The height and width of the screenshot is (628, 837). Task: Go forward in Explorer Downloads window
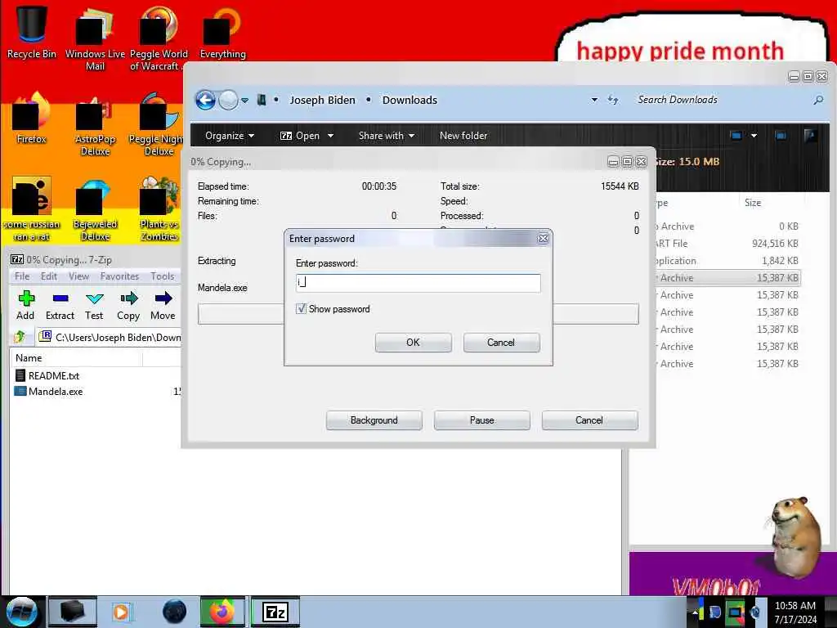coord(229,100)
